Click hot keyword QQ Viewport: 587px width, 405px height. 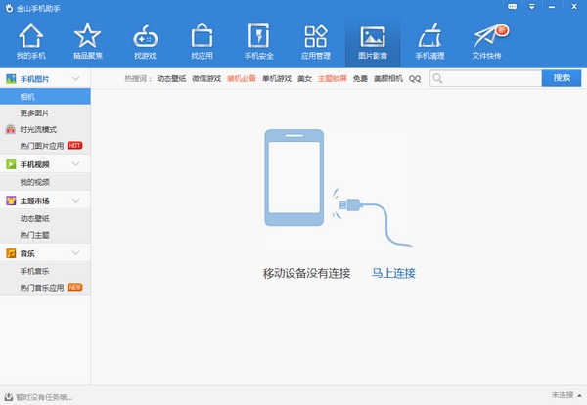pyautogui.click(x=415, y=79)
